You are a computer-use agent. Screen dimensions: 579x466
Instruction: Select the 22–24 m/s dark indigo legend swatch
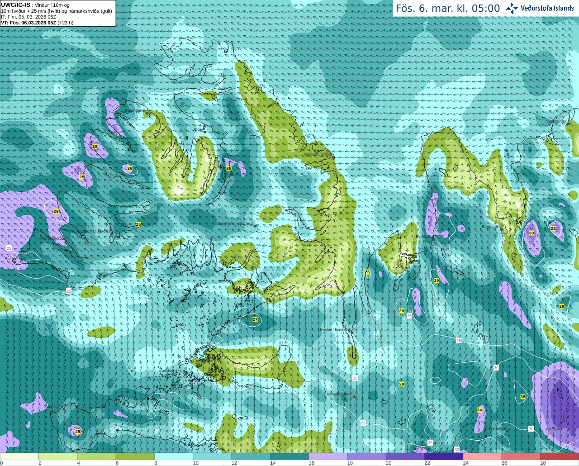[444, 456]
